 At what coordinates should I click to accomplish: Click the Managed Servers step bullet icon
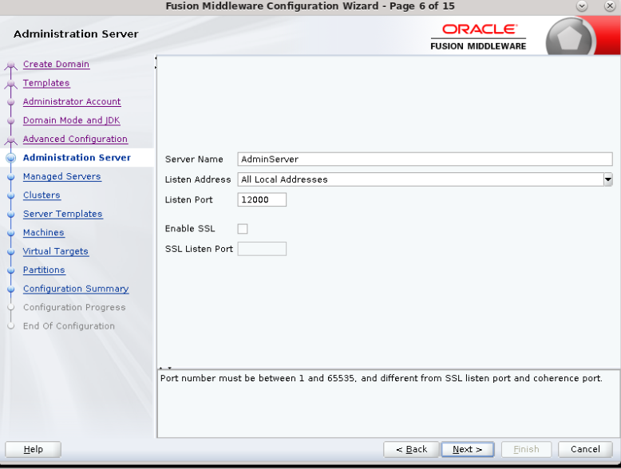pyautogui.click(x=10, y=176)
